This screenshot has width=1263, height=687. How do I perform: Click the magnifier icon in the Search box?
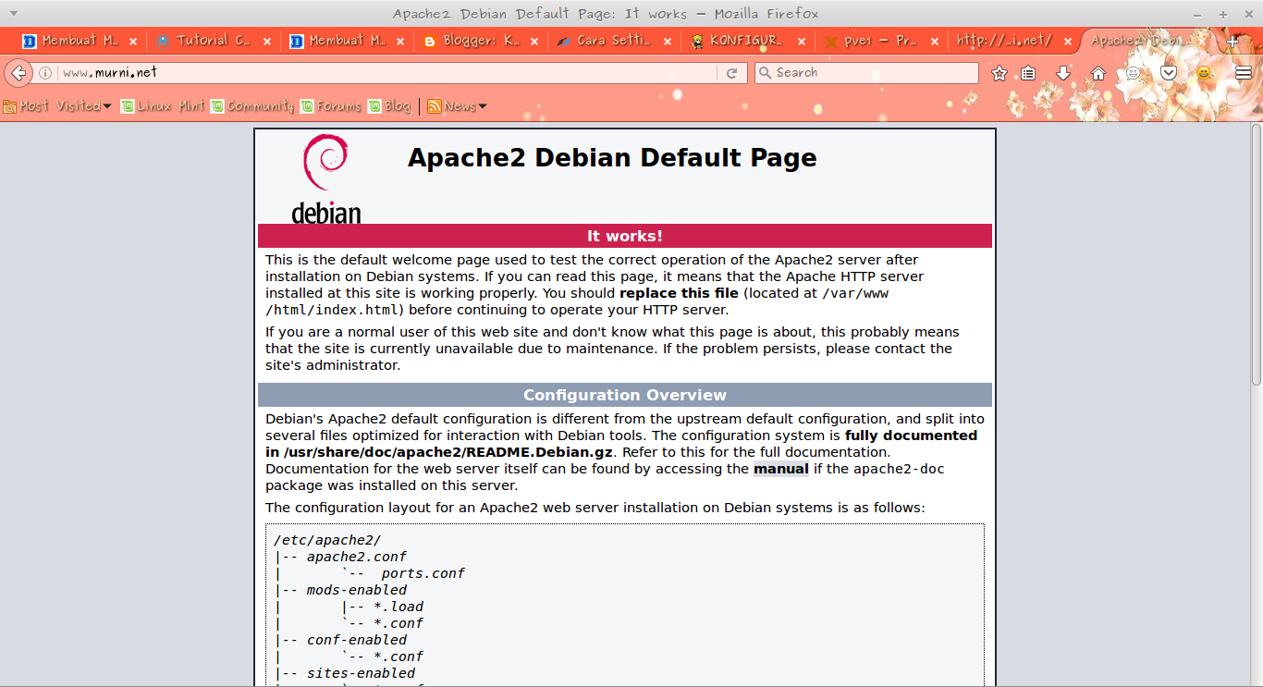click(765, 72)
